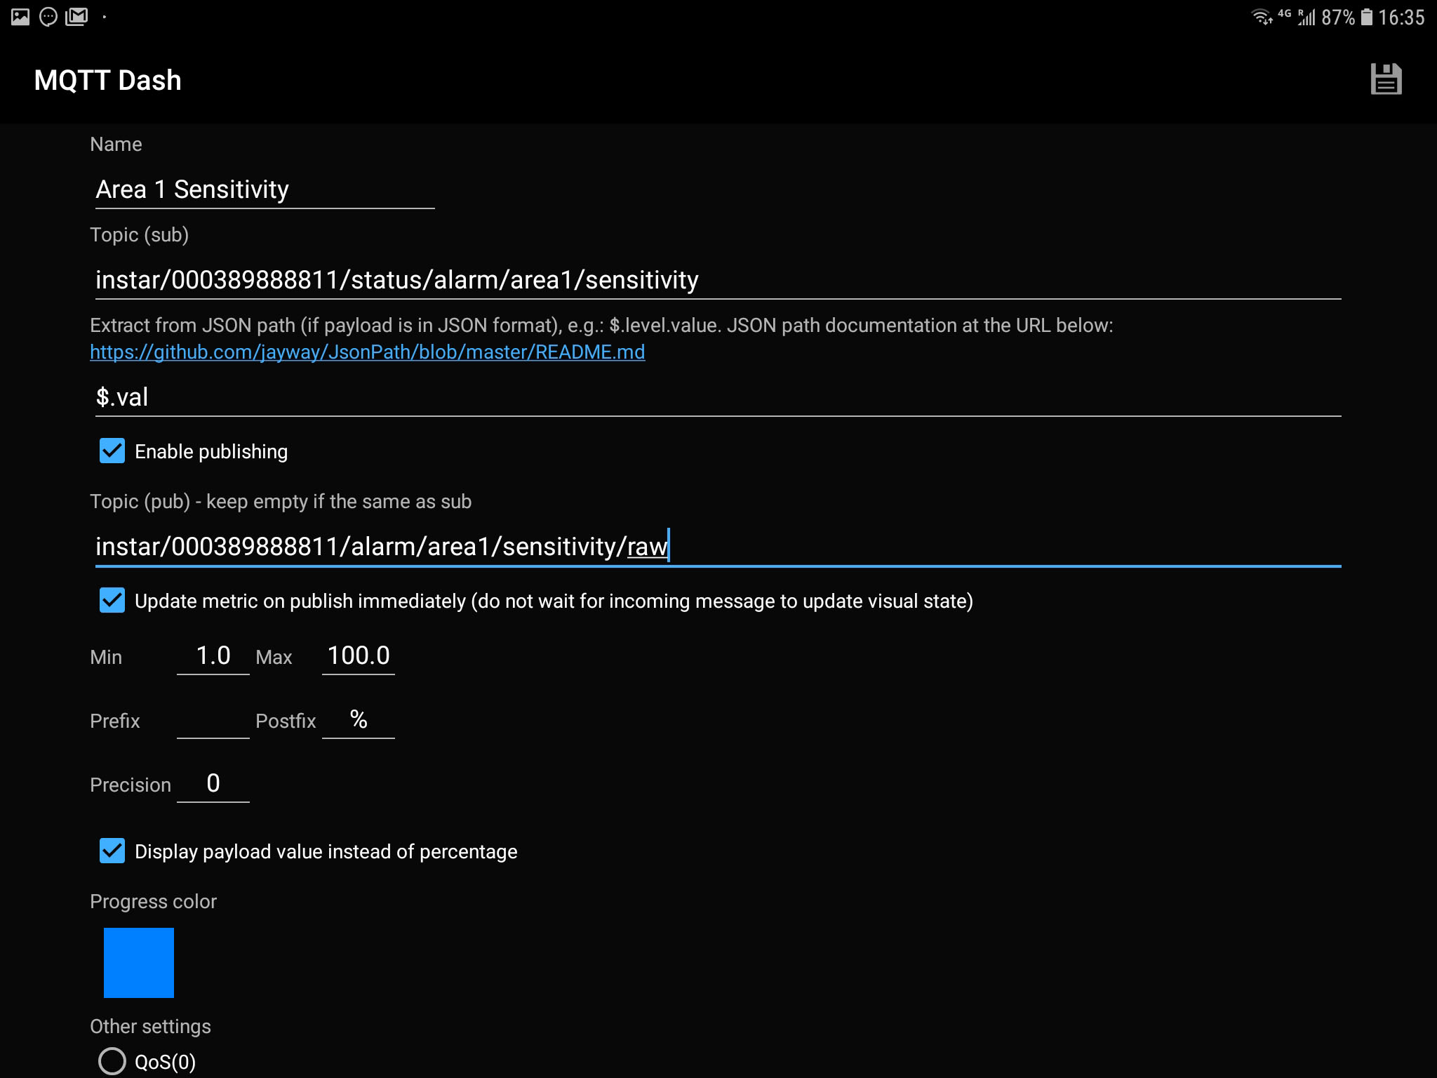Tap the Progress color label
The image size is (1437, 1078).
click(153, 901)
